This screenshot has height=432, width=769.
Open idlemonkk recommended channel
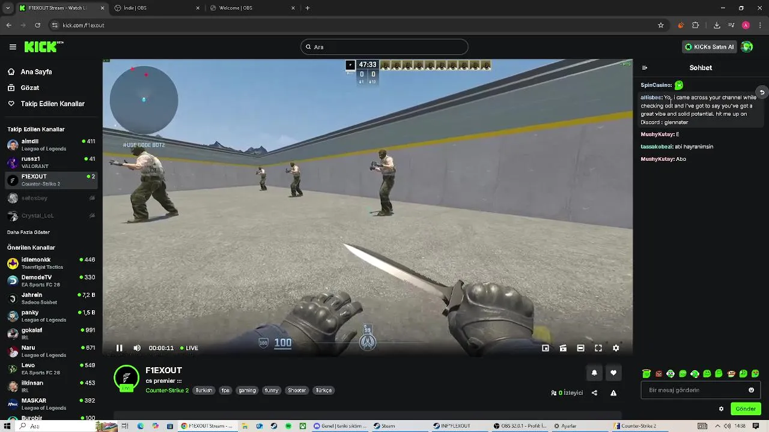[x=51, y=263]
